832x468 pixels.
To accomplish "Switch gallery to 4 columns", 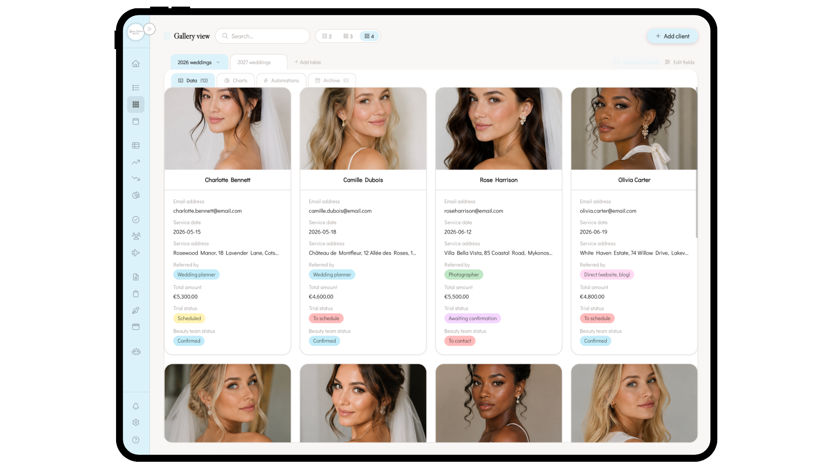I will (369, 36).
